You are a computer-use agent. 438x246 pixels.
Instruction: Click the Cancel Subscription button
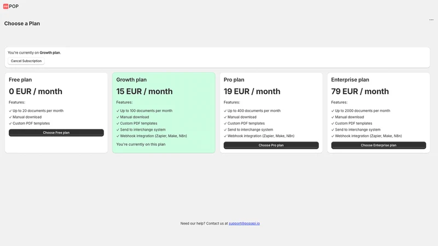click(x=26, y=61)
